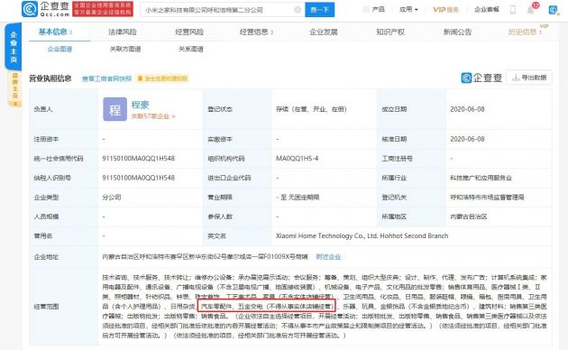The height and width of the screenshot is (350, 568).
Task: Open the mobile phone icon in header
Action: pyautogui.click(x=513, y=9)
